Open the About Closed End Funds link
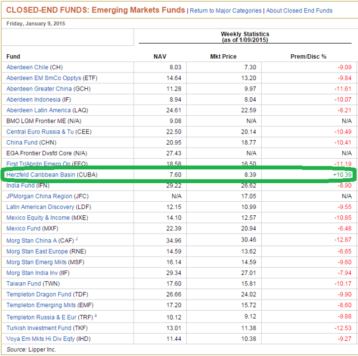358x356 pixels. [x=299, y=11]
